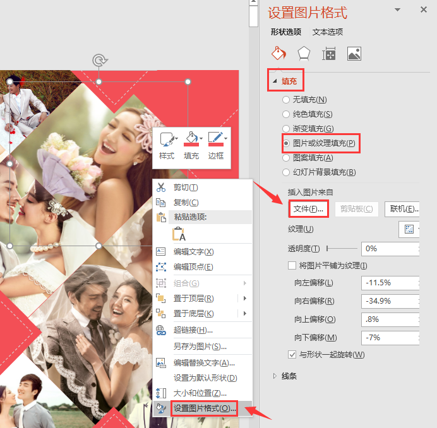Select 幻灯片背景填充 radio option
Screen dimensions: 437x428
coord(286,172)
